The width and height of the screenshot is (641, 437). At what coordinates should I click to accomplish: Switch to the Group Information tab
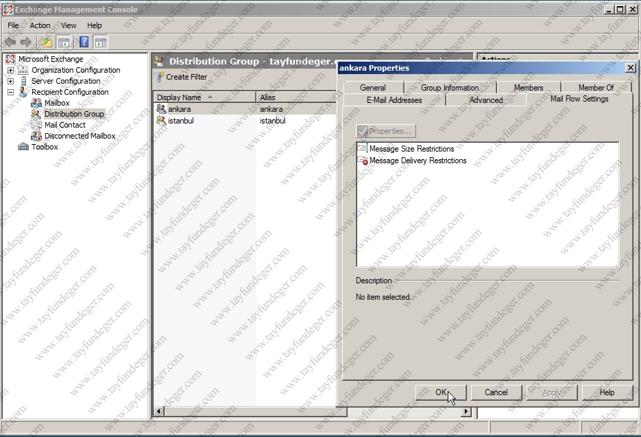click(450, 88)
